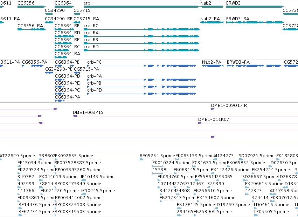298x217 pixels.
Task: Open EST EK065852.5prime label
Action: pos(246,163)
